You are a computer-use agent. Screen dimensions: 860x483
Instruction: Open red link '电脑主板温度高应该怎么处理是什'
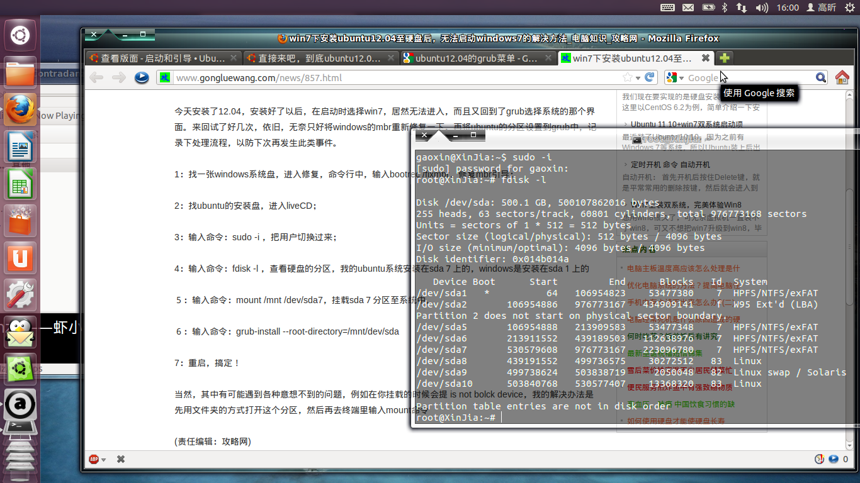(684, 268)
